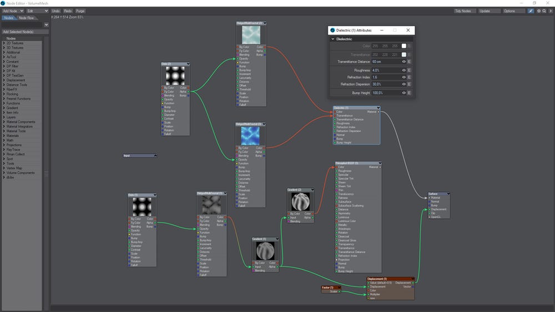The height and width of the screenshot is (312, 555).
Task: Click envelope E button for Refraction Dispersion
Action: click(409, 84)
